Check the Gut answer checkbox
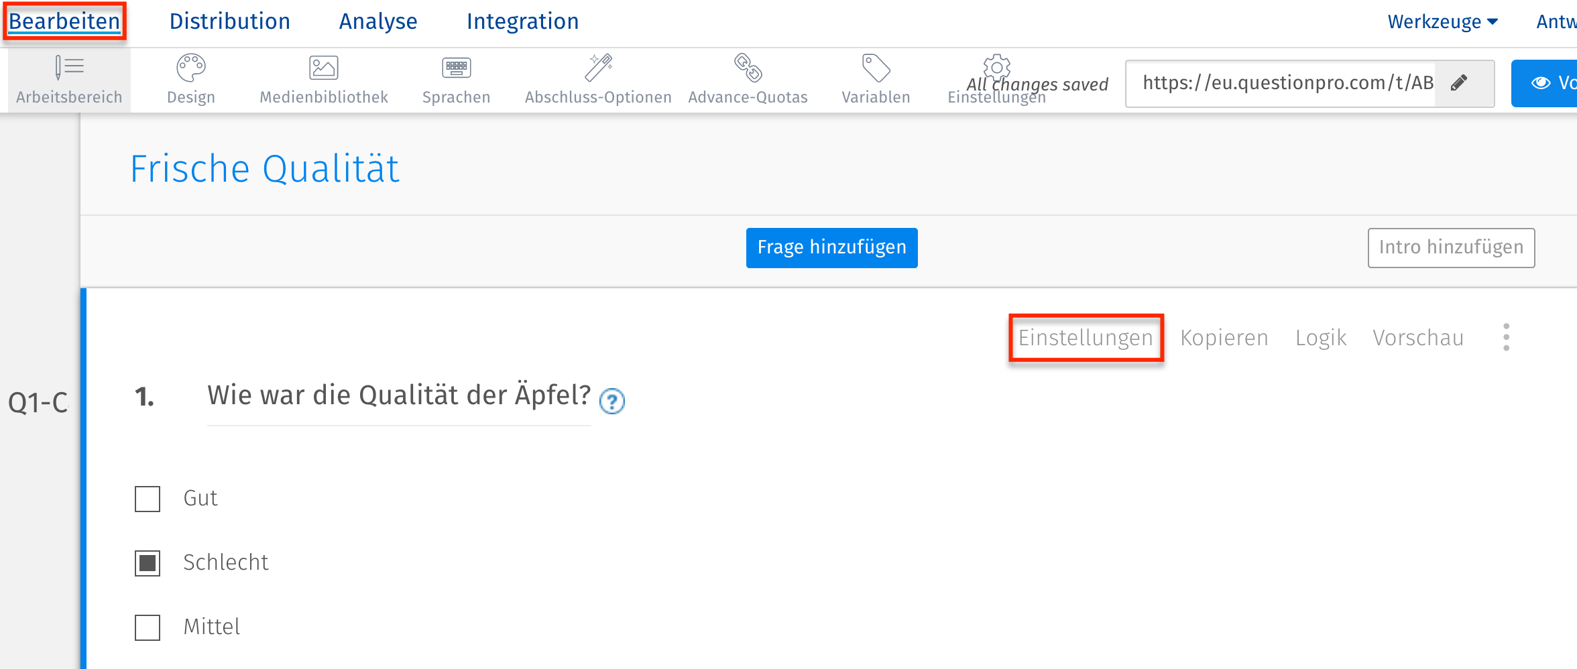 click(147, 499)
